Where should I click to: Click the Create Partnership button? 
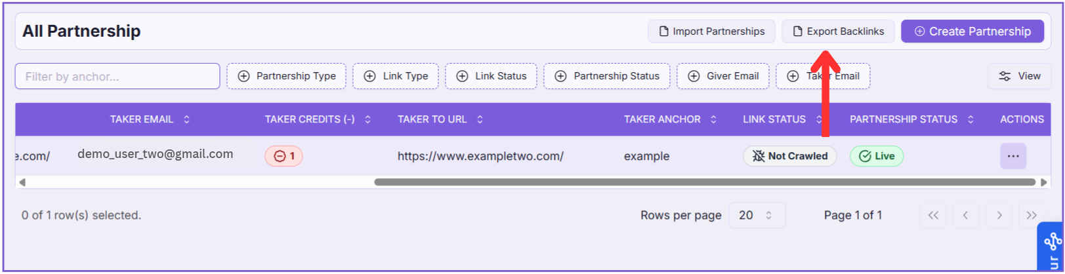coord(972,31)
